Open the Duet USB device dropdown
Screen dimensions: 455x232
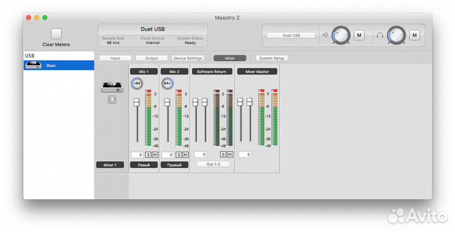[291, 35]
